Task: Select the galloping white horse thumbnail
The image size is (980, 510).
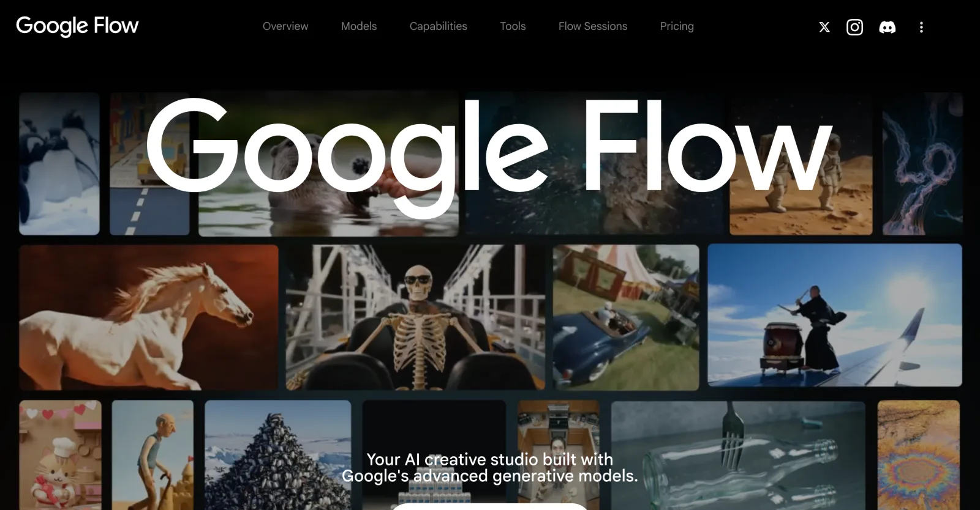Action: coord(149,317)
